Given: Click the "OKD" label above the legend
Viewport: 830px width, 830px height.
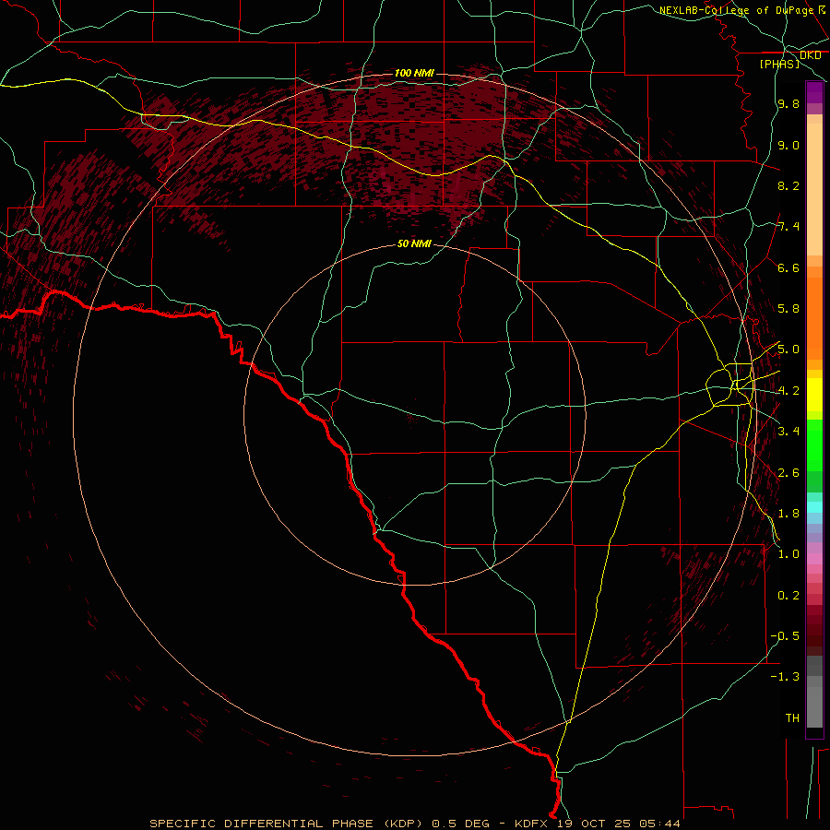Looking at the screenshot, I should coord(810,55).
